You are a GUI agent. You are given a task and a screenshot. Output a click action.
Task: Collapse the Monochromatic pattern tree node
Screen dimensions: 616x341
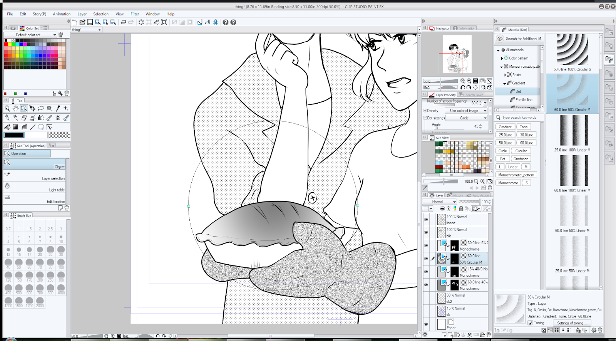pos(501,67)
